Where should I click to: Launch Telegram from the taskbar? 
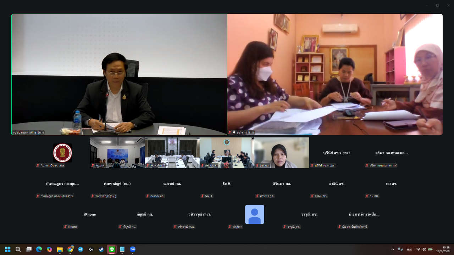click(x=81, y=249)
